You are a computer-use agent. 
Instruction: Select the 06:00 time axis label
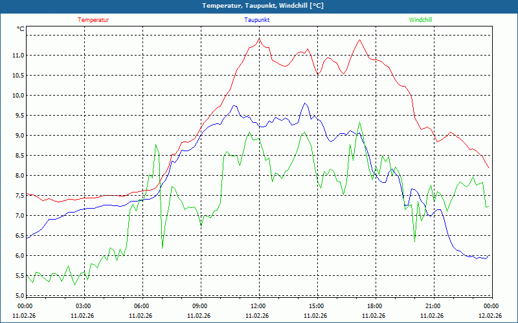pyautogui.click(x=141, y=306)
